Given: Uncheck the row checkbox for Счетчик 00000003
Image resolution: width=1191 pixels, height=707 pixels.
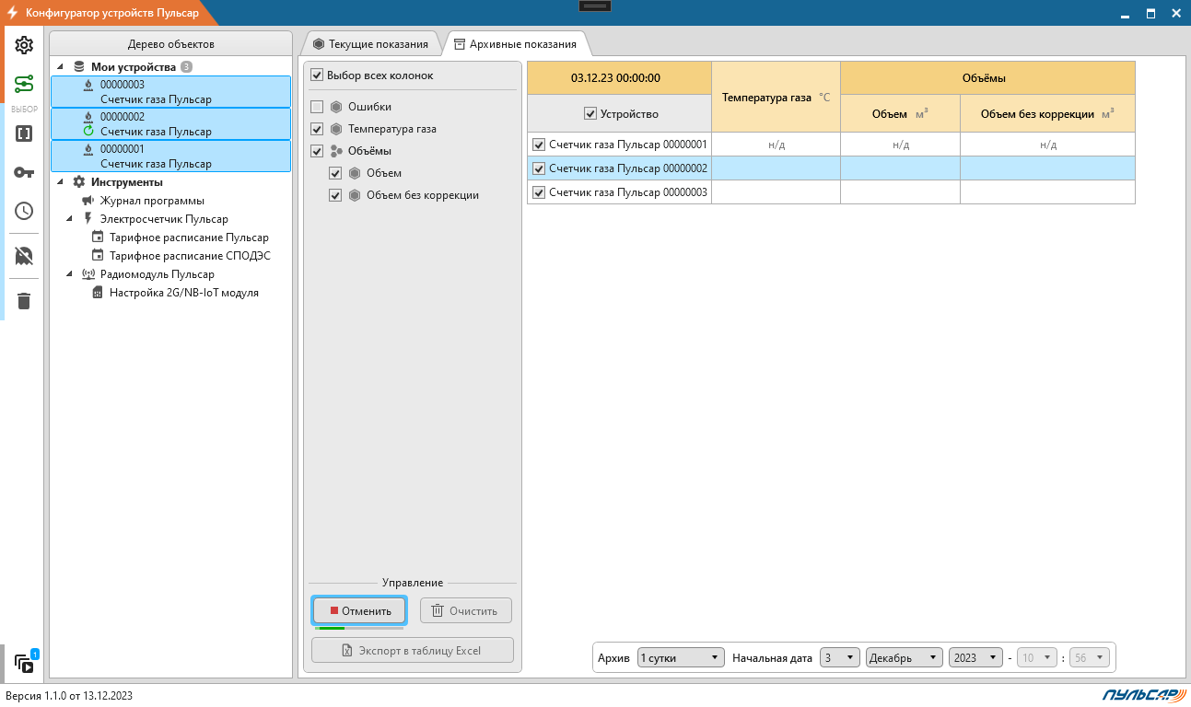Looking at the screenshot, I should tap(539, 192).
